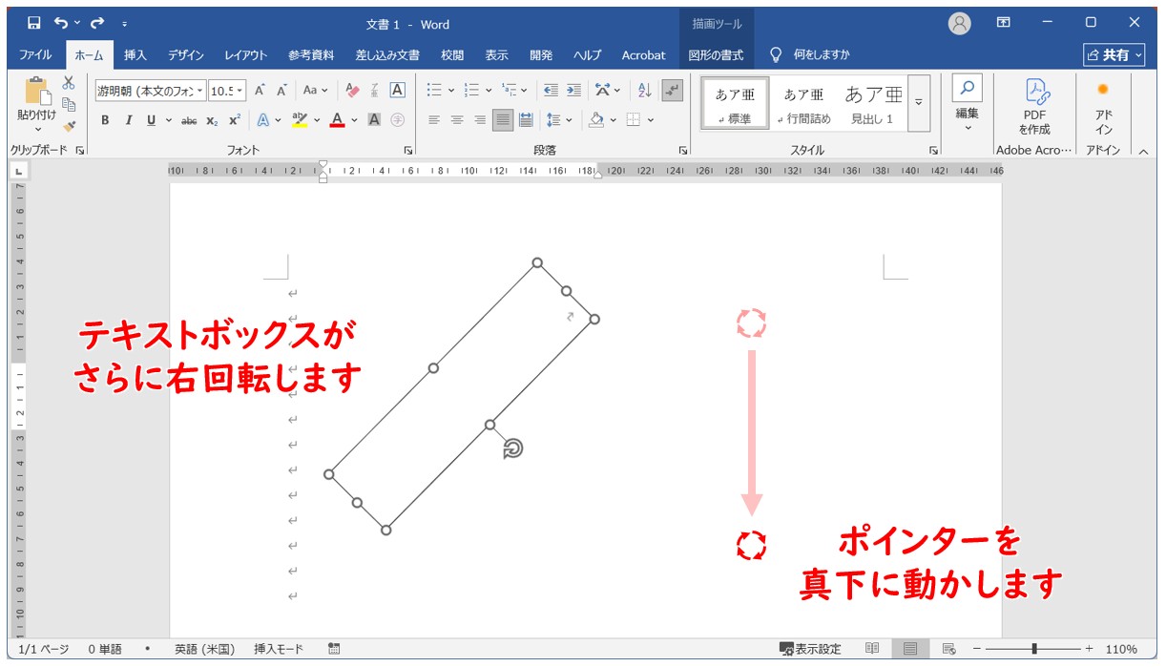Screen dimensions: 1166x667
Task: Toggle showing paragraph marks
Action: pos(673,91)
